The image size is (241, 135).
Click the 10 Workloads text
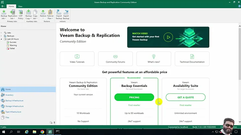click(83, 113)
